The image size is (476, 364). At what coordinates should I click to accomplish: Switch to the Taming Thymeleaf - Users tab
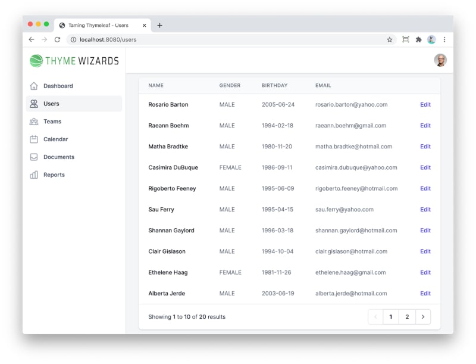point(98,26)
